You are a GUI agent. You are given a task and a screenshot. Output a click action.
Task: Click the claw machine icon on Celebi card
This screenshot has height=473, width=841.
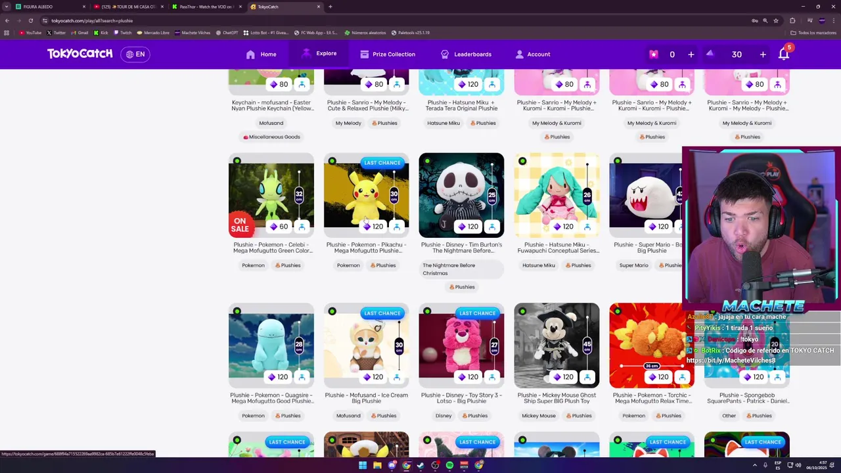point(302,227)
